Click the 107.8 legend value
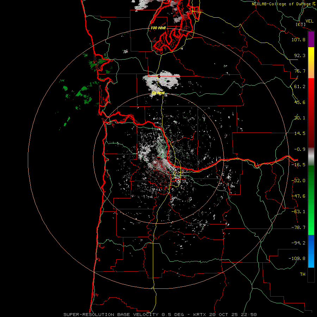This screenshot has height=317, width=317. click(x=298, y=39)
